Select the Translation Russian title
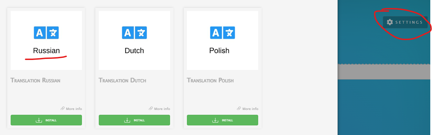This screenshot has width=432, height=135. (x=35, y=81)
